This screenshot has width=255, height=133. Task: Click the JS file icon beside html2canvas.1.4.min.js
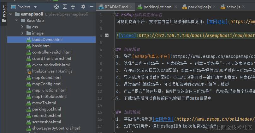[29, 71]
